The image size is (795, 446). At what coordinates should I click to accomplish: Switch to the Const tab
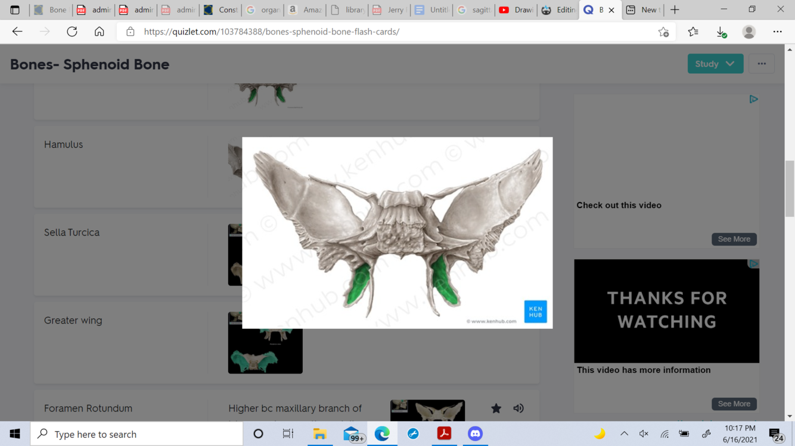point(221,10)
